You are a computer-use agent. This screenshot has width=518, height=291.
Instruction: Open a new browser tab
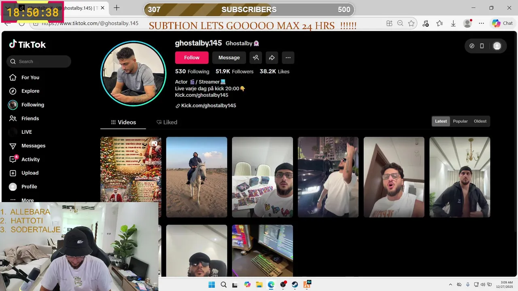[117, 8]
